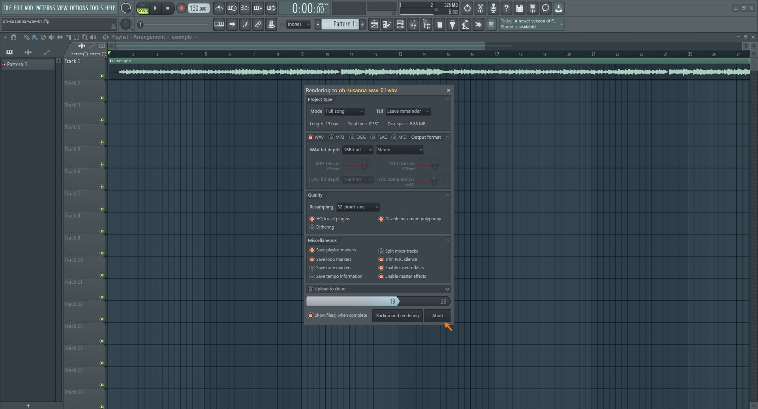Screen dimensions: 758x409
Task: Open the OPTIONS menu
Action: tap(79, 8)
